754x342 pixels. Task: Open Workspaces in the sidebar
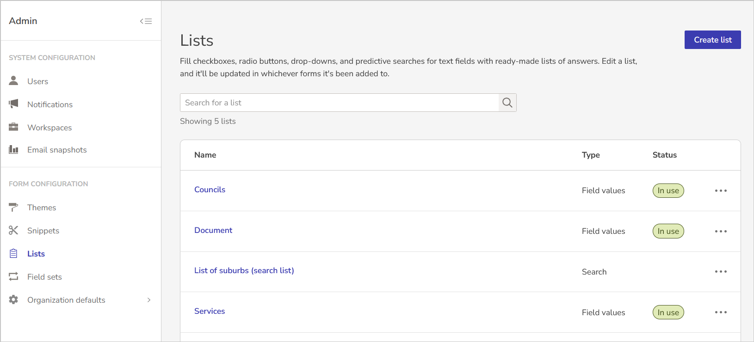(x=49, y=128)
